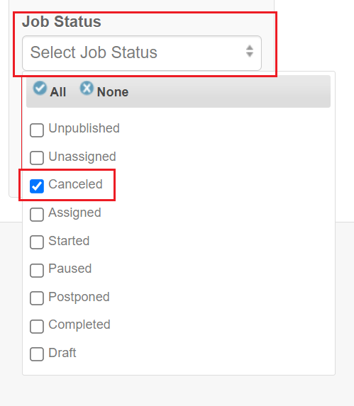Click the blue X None icon

pos(87,88)
